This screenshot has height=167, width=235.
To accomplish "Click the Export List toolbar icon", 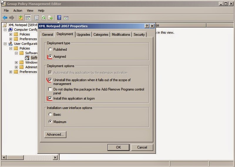I will 50,18.
